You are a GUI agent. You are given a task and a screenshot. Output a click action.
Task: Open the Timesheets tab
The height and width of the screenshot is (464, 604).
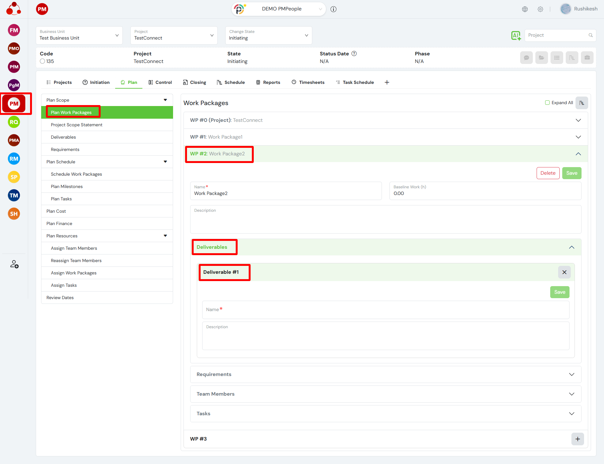pyautogui.click(x=308, y=82)
